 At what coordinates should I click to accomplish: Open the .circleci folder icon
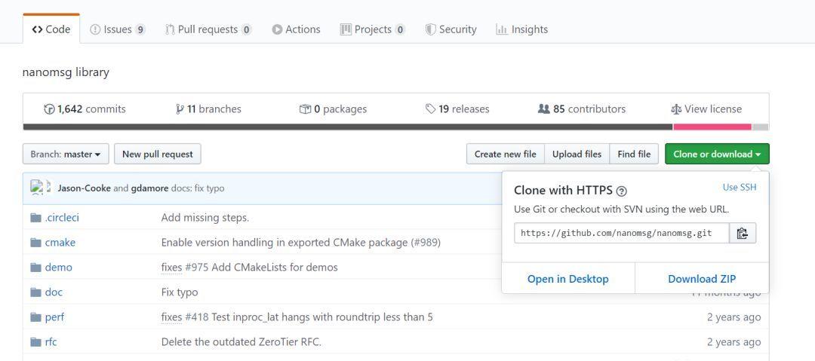36,218
